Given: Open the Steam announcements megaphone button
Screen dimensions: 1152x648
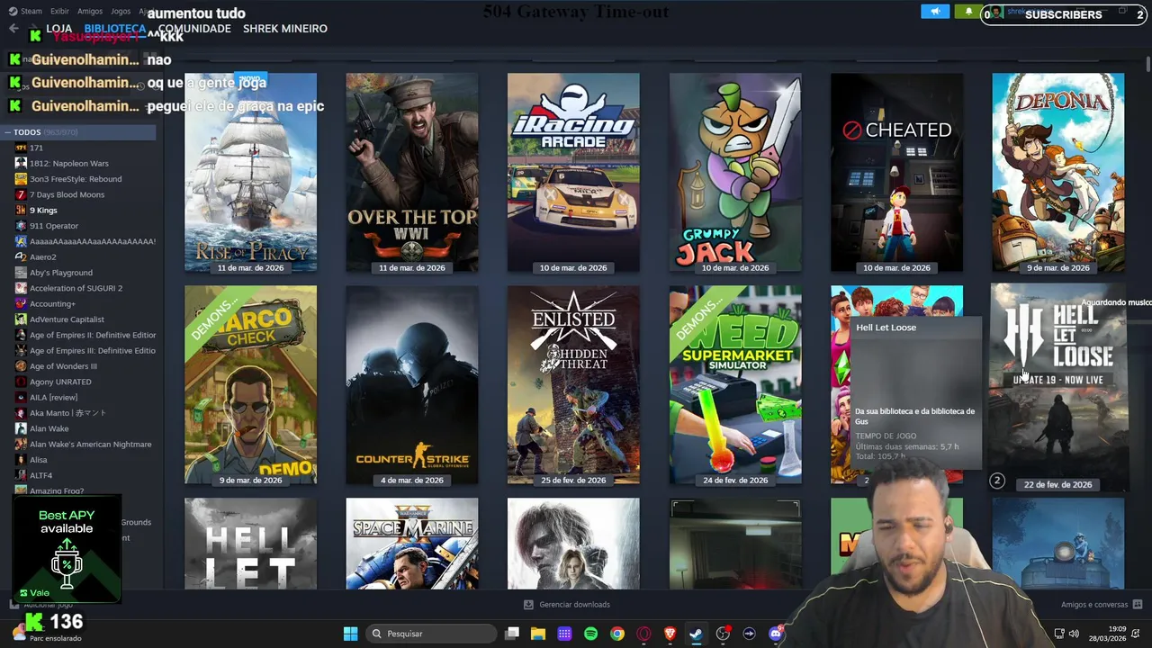Looking at the screenshot, I should click(935, 12).
